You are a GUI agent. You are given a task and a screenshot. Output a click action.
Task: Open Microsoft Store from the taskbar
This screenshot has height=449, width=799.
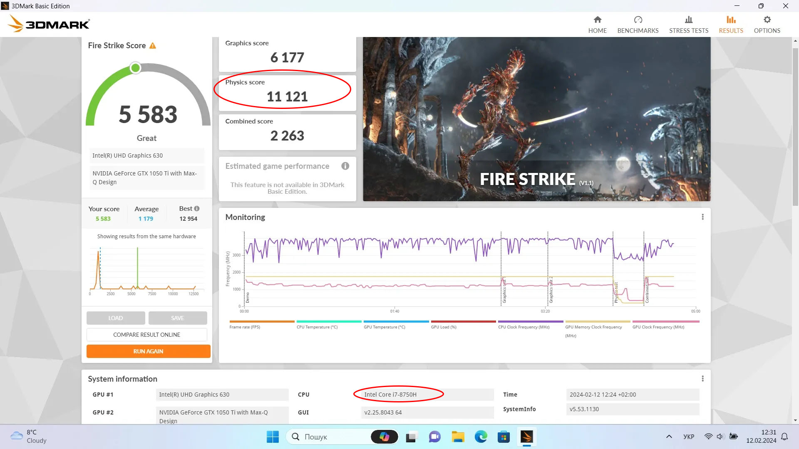pyautogui.click(x=504, y=437)
